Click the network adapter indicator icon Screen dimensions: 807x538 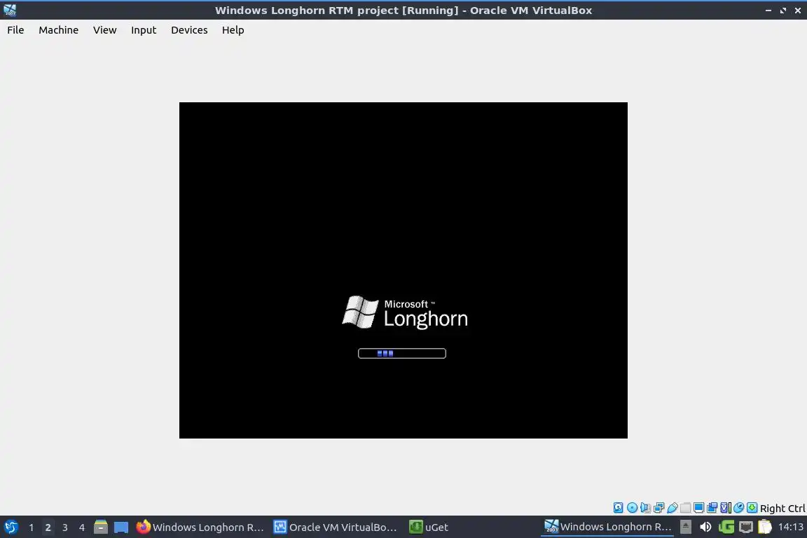pyautogui.click(x=658, y=508)
